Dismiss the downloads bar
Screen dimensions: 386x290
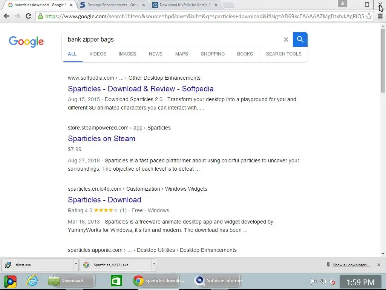coord(378,265)
